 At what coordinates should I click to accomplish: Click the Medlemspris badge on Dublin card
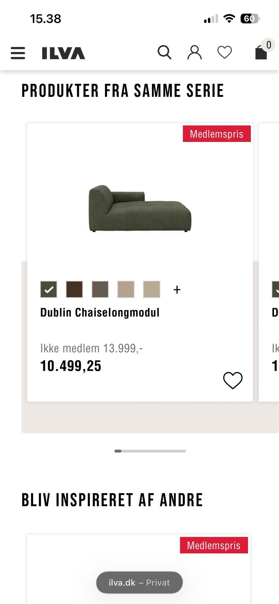click(217, 134)
